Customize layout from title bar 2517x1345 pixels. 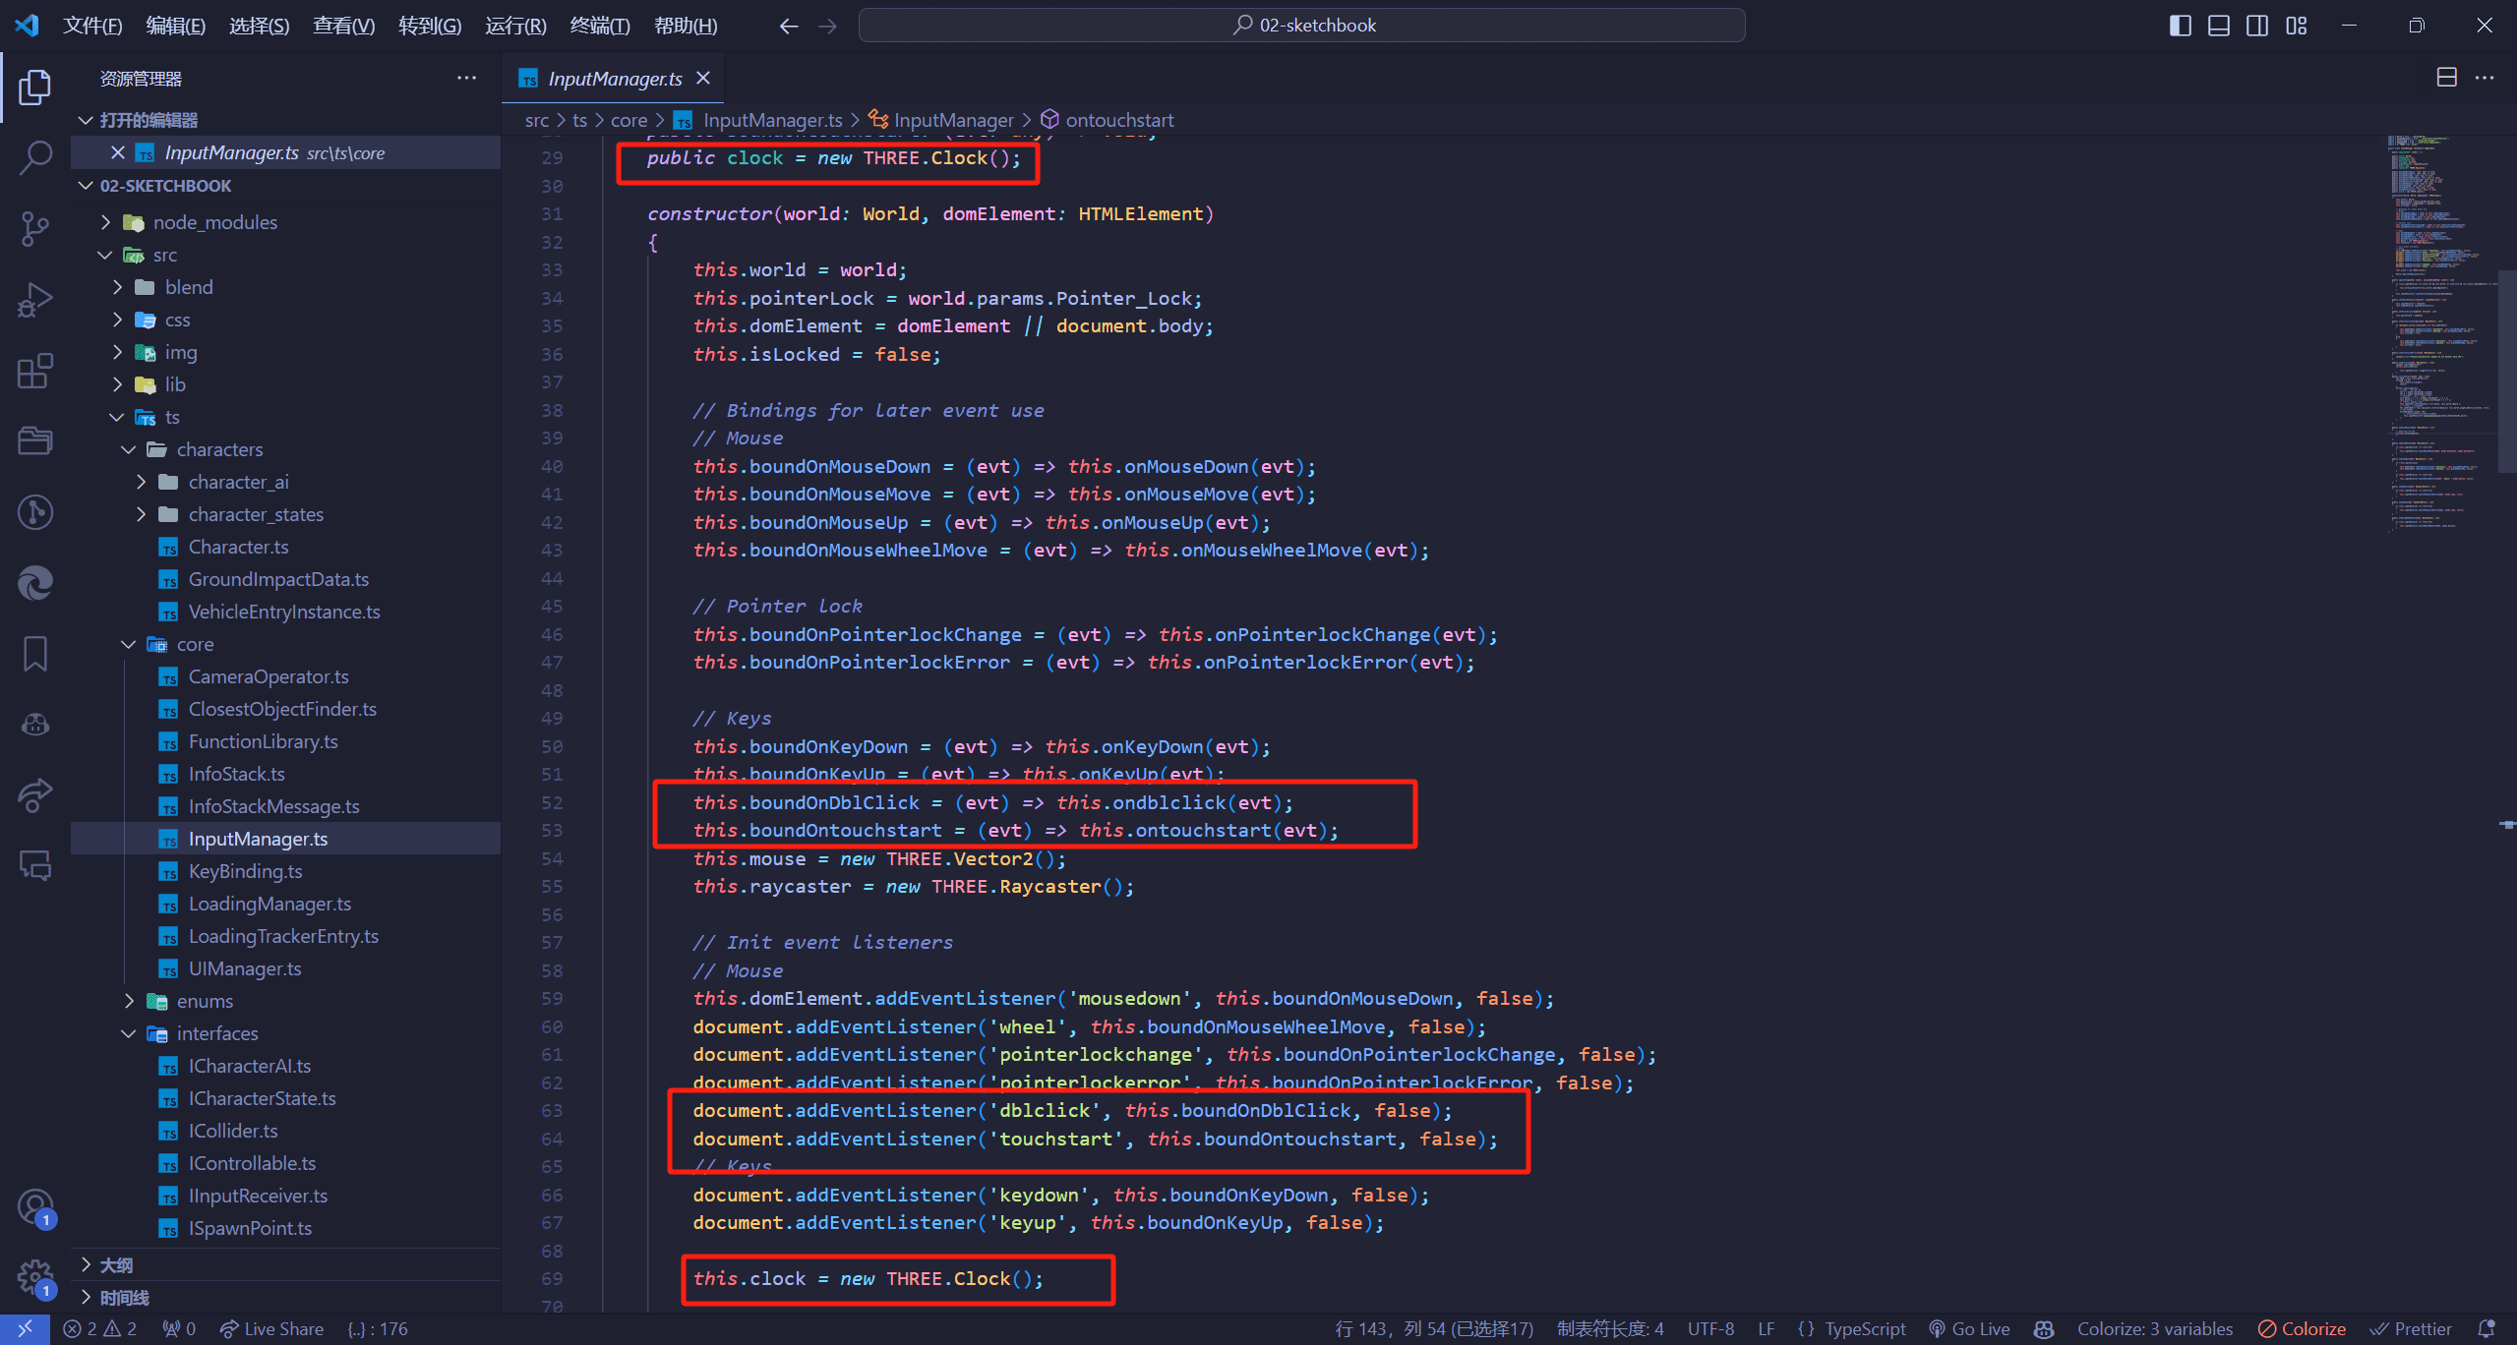pos(2296,26)
